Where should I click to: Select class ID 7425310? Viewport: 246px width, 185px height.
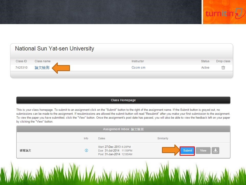[x=21, y=68]
